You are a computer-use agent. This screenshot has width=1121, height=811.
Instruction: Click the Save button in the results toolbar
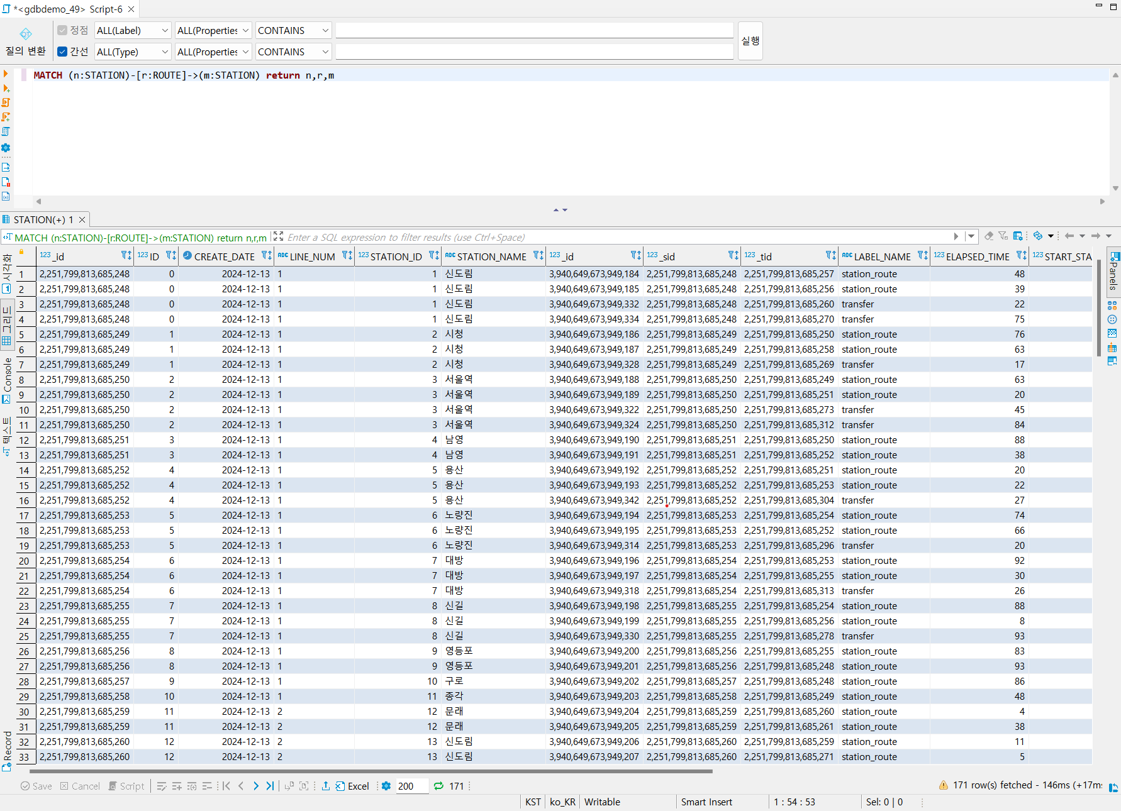pos(36,786)
